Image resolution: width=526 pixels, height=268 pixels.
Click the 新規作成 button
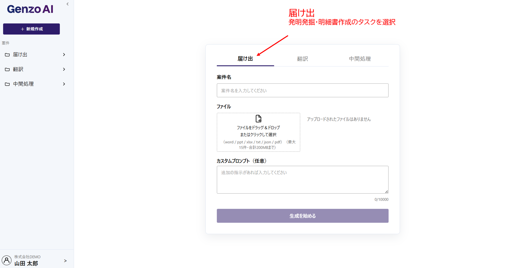[x=31, y=29]
